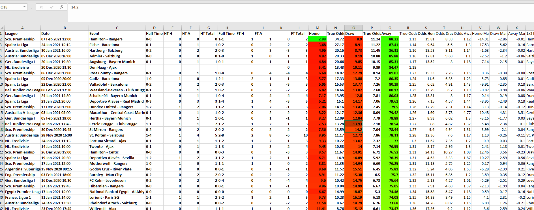Select column Q header

(390, 28)
